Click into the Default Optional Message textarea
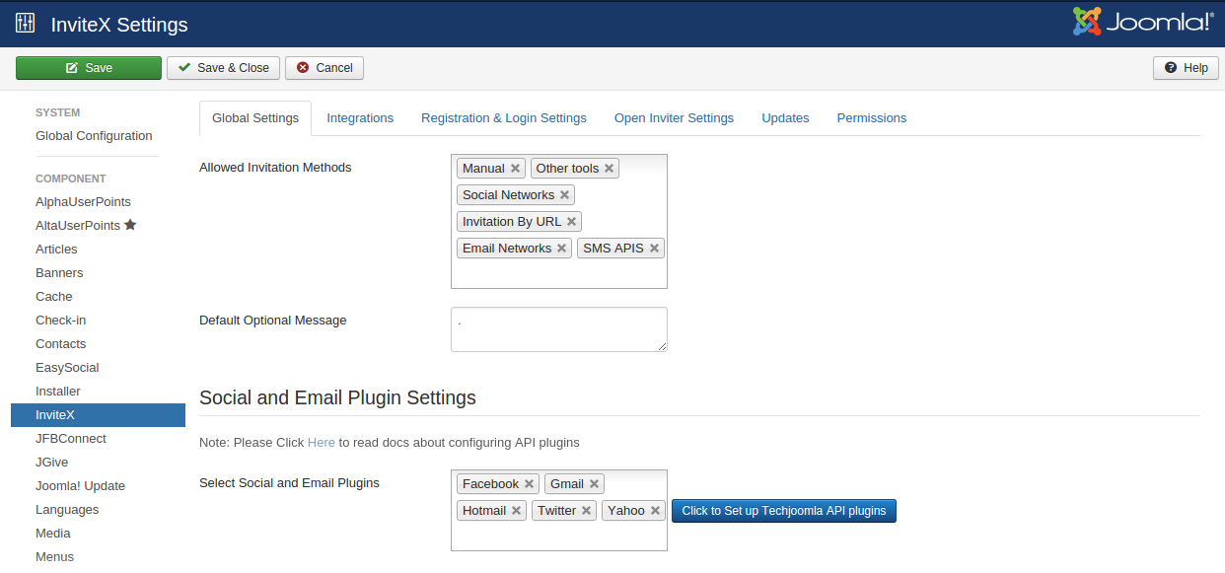Screen dimensions: 1225x573 click(x=558, y=329)
